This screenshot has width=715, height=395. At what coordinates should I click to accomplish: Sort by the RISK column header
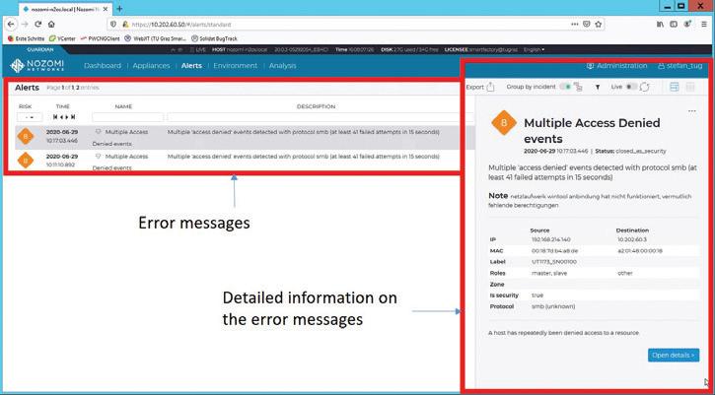(x=25, y=106)
